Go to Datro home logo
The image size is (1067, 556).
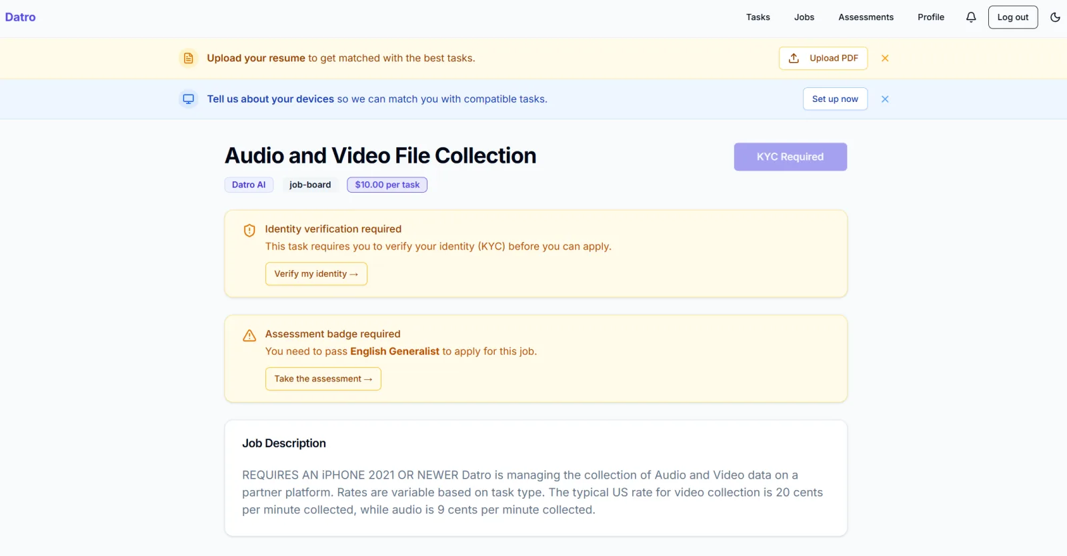pyautogui.click(x=21, y=17)
